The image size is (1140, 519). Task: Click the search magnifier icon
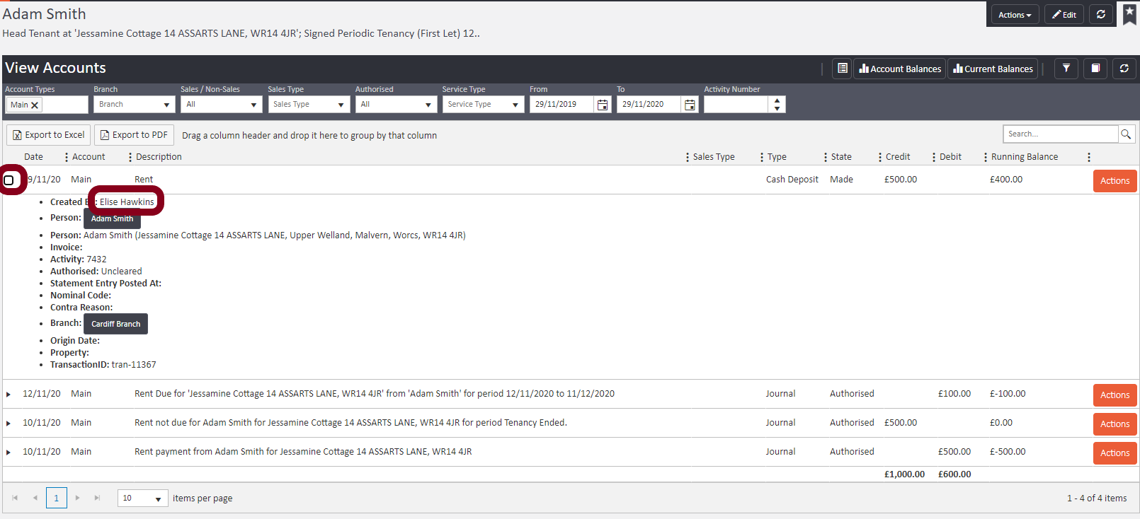[1126, 134]
